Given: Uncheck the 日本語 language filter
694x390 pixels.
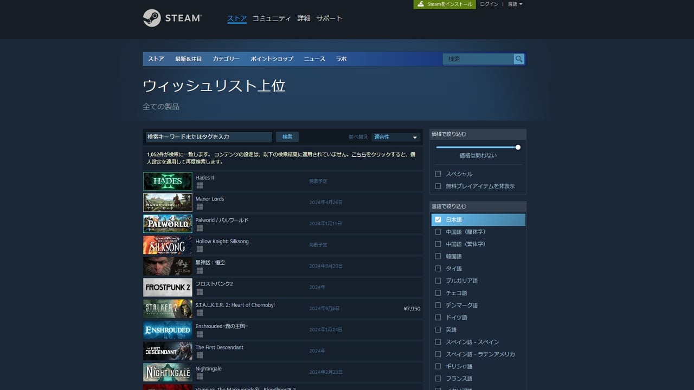Looking at the screenshot, I should [x=438, y=219].
